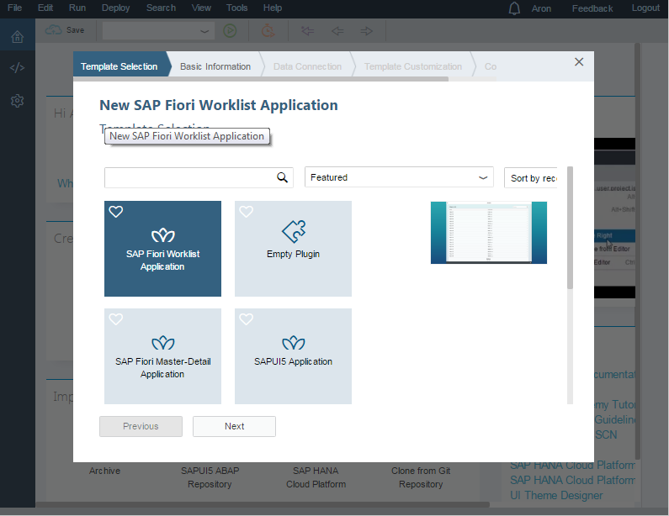Image resolution: width=669 pixels, height=516 pixels.
Task: Open the Edit menu
Action: click(45, 8)
